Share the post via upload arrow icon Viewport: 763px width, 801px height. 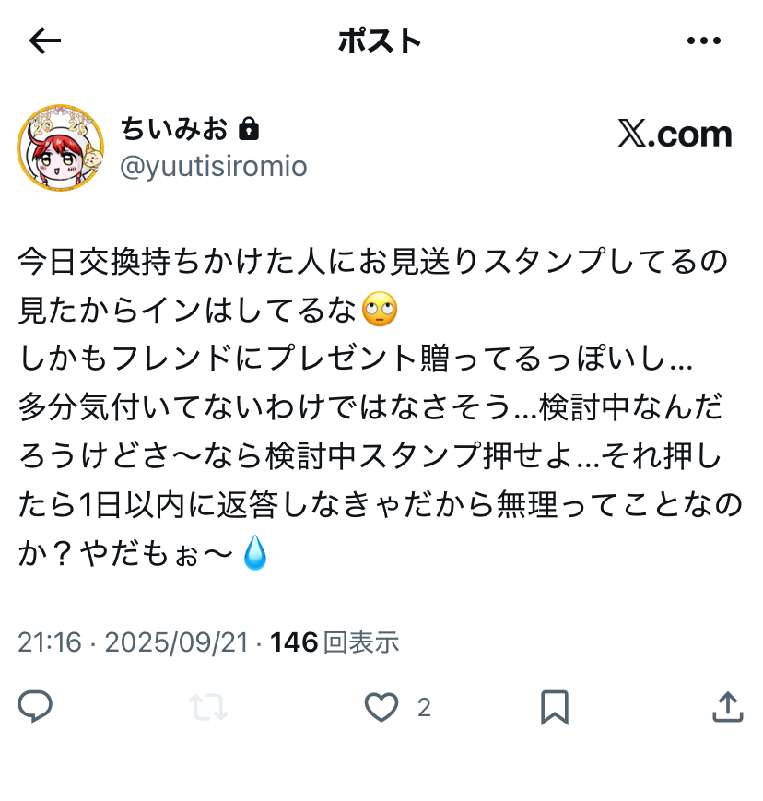click(728, 707)
